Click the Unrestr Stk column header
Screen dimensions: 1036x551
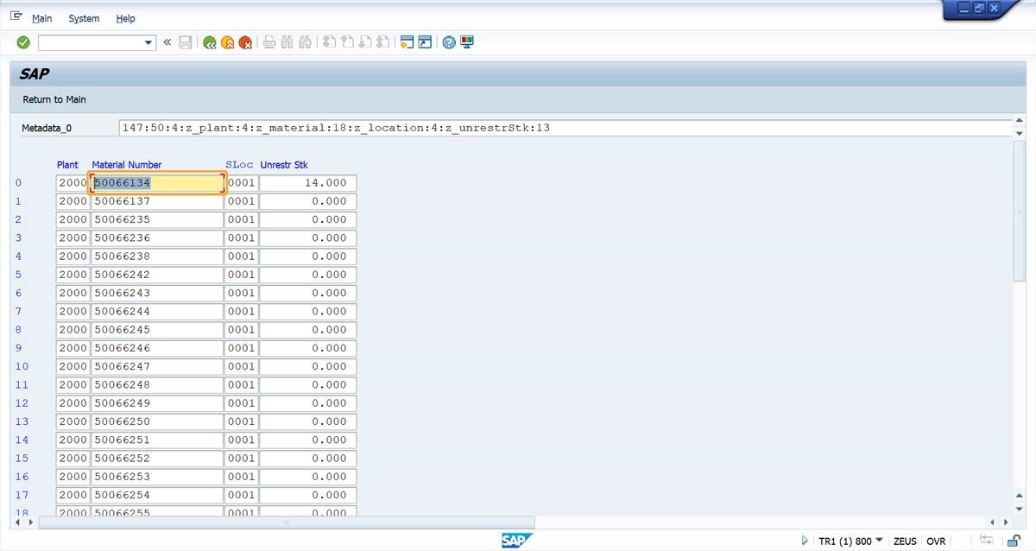tap(284, 165)
